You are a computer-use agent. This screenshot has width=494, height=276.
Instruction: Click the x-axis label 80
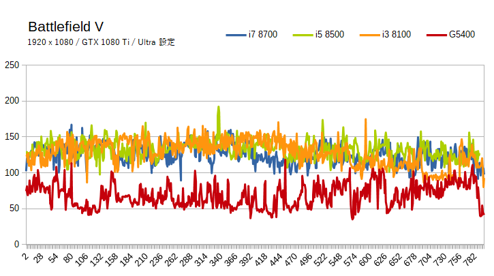(x=67, y=258)
